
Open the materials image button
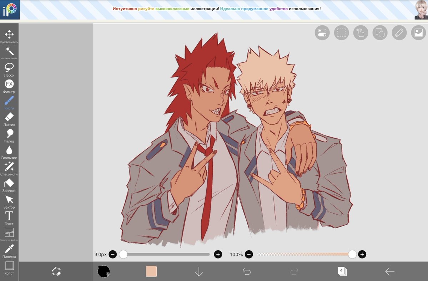(x=418, y=33)
